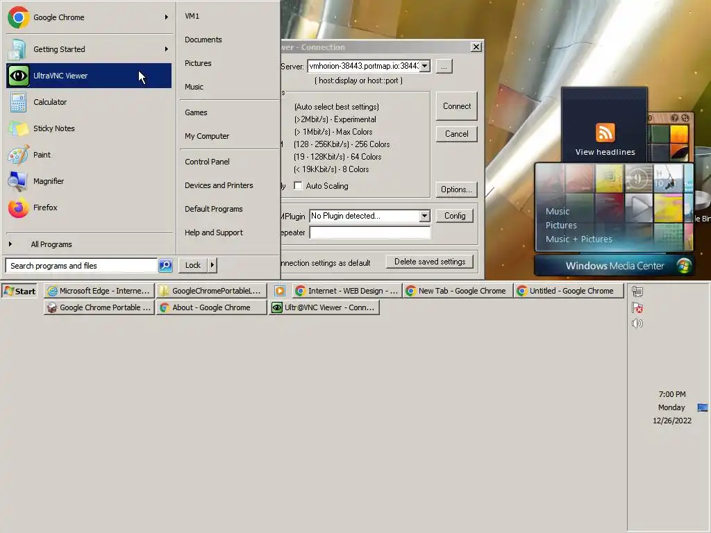Click the VNC Server address field
The width and height of the screenshot is (711, 533).
click(364, 66)
